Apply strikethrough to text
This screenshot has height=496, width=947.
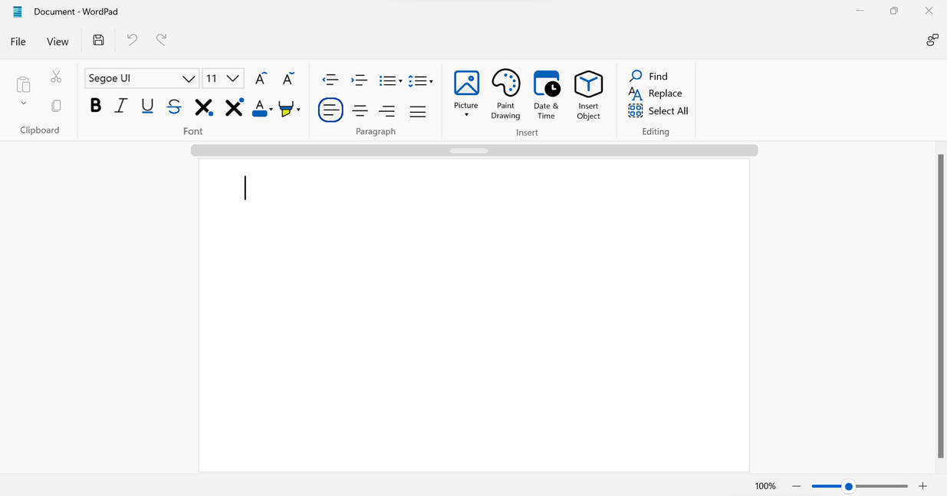(x=173, y=105)
